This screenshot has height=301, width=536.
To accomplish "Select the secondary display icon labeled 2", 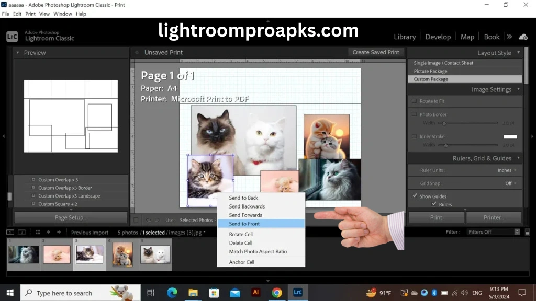I will click(21, 232).
